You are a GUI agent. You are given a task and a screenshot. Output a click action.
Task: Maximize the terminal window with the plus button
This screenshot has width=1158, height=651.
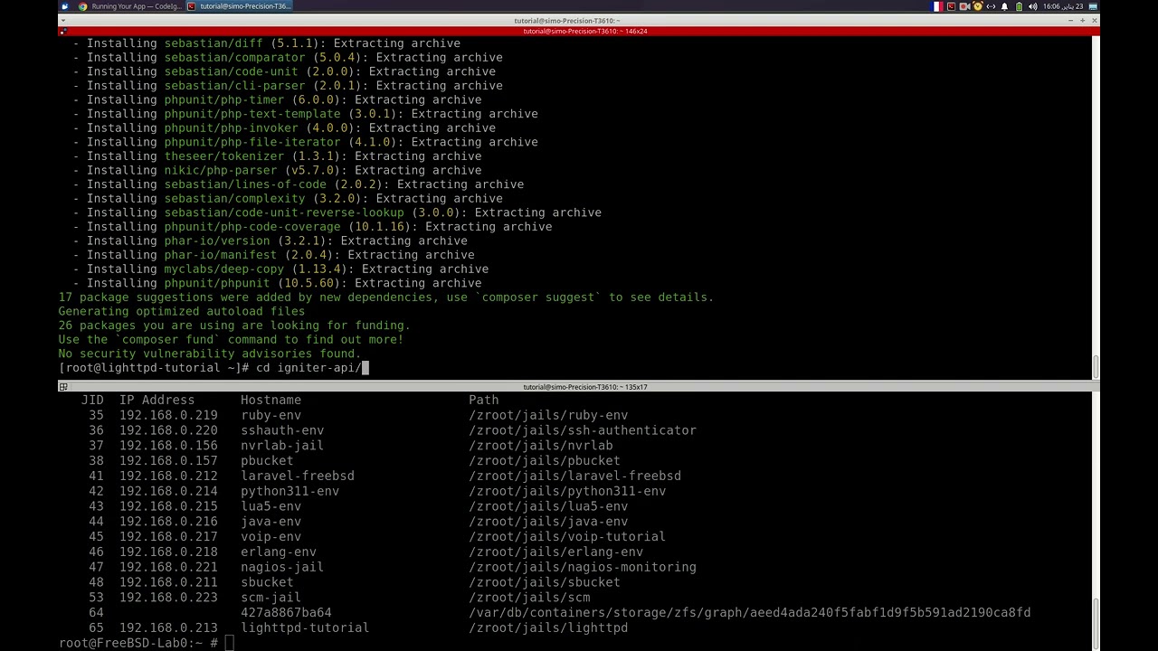(x=1082, y=20)
